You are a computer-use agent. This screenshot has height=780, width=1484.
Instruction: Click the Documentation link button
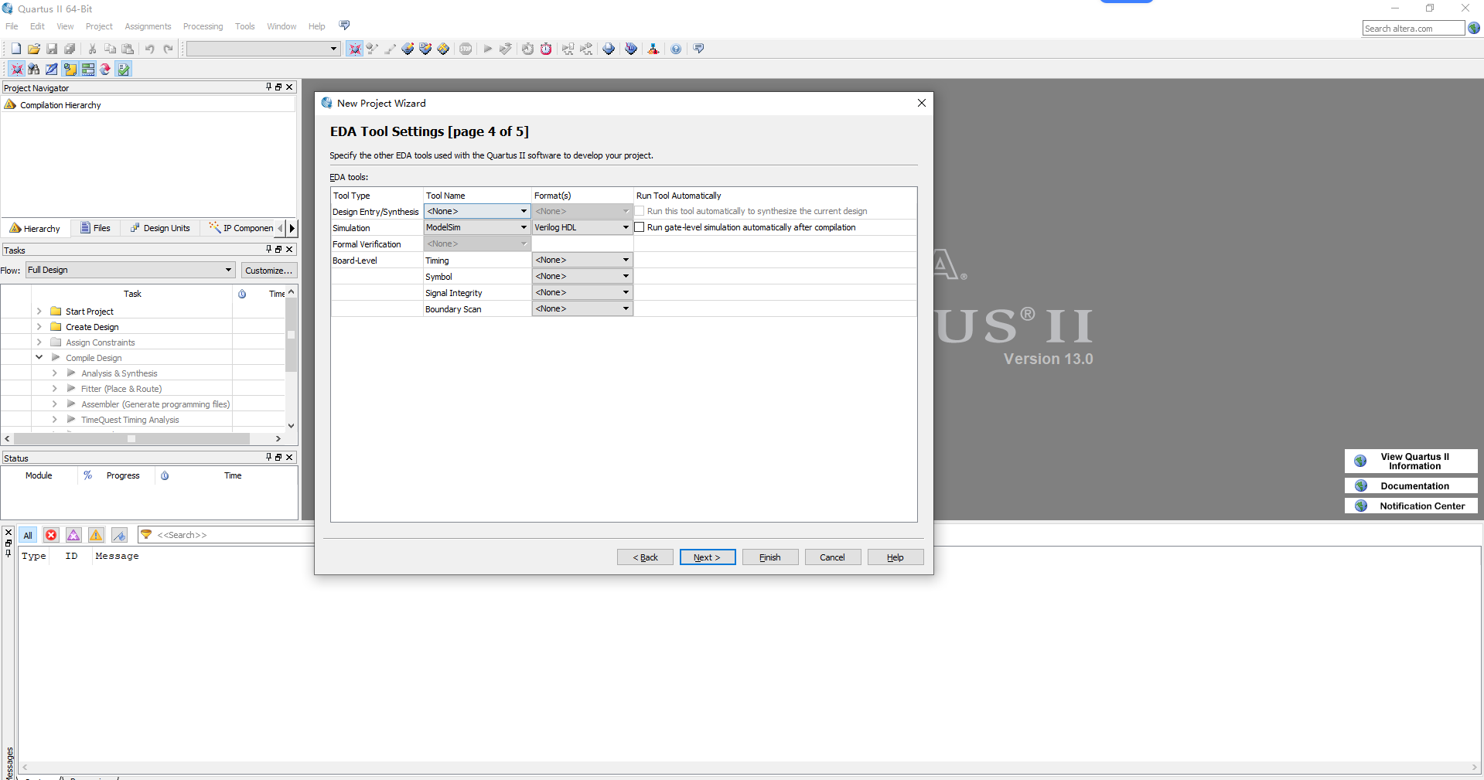tap(1411, 485)
